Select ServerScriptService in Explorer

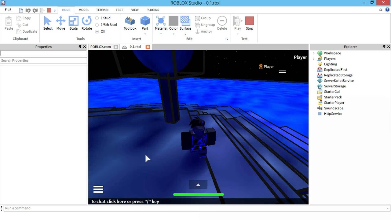339,81
